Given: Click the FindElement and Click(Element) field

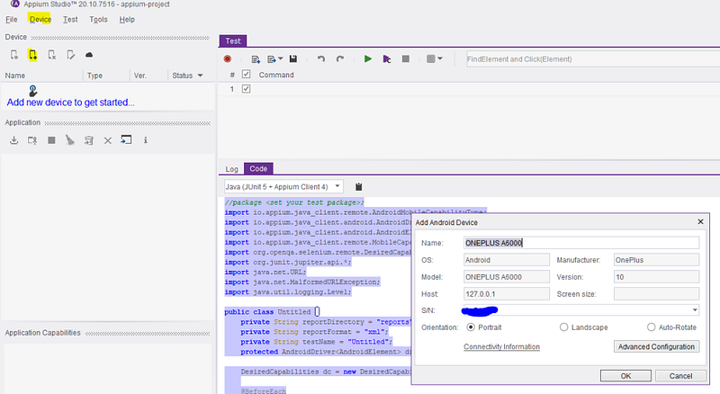Looking at the screenshot, I should [592, 59].
